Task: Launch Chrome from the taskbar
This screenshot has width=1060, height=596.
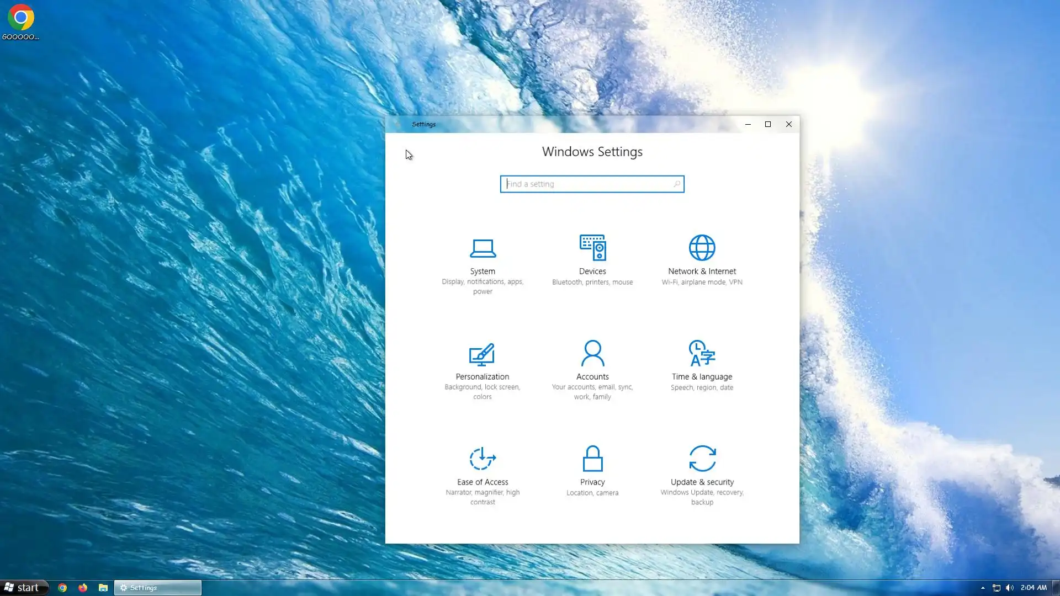Action: (62, 588)
